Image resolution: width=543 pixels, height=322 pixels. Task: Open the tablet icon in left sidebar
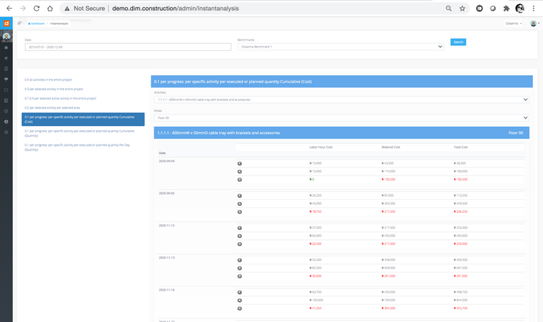coord(6,69)
